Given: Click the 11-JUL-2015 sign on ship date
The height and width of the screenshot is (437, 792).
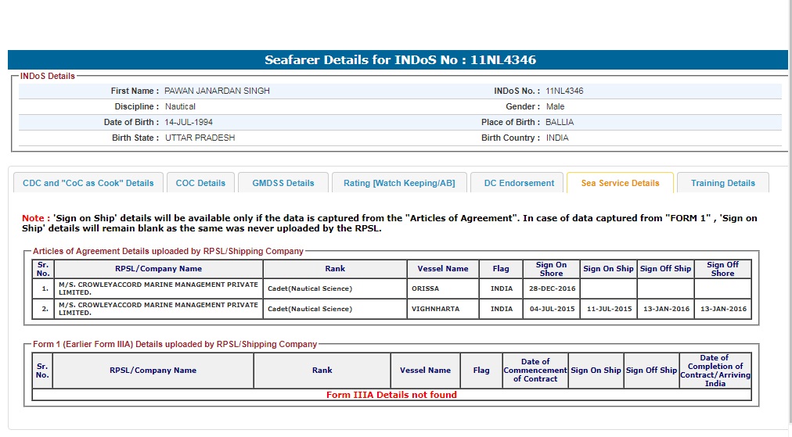Looking at the screenshot, I should click(609, 309).
